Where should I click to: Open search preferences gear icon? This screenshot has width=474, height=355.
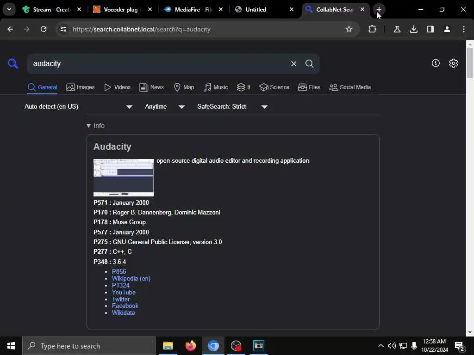click(x=453, y=63)
